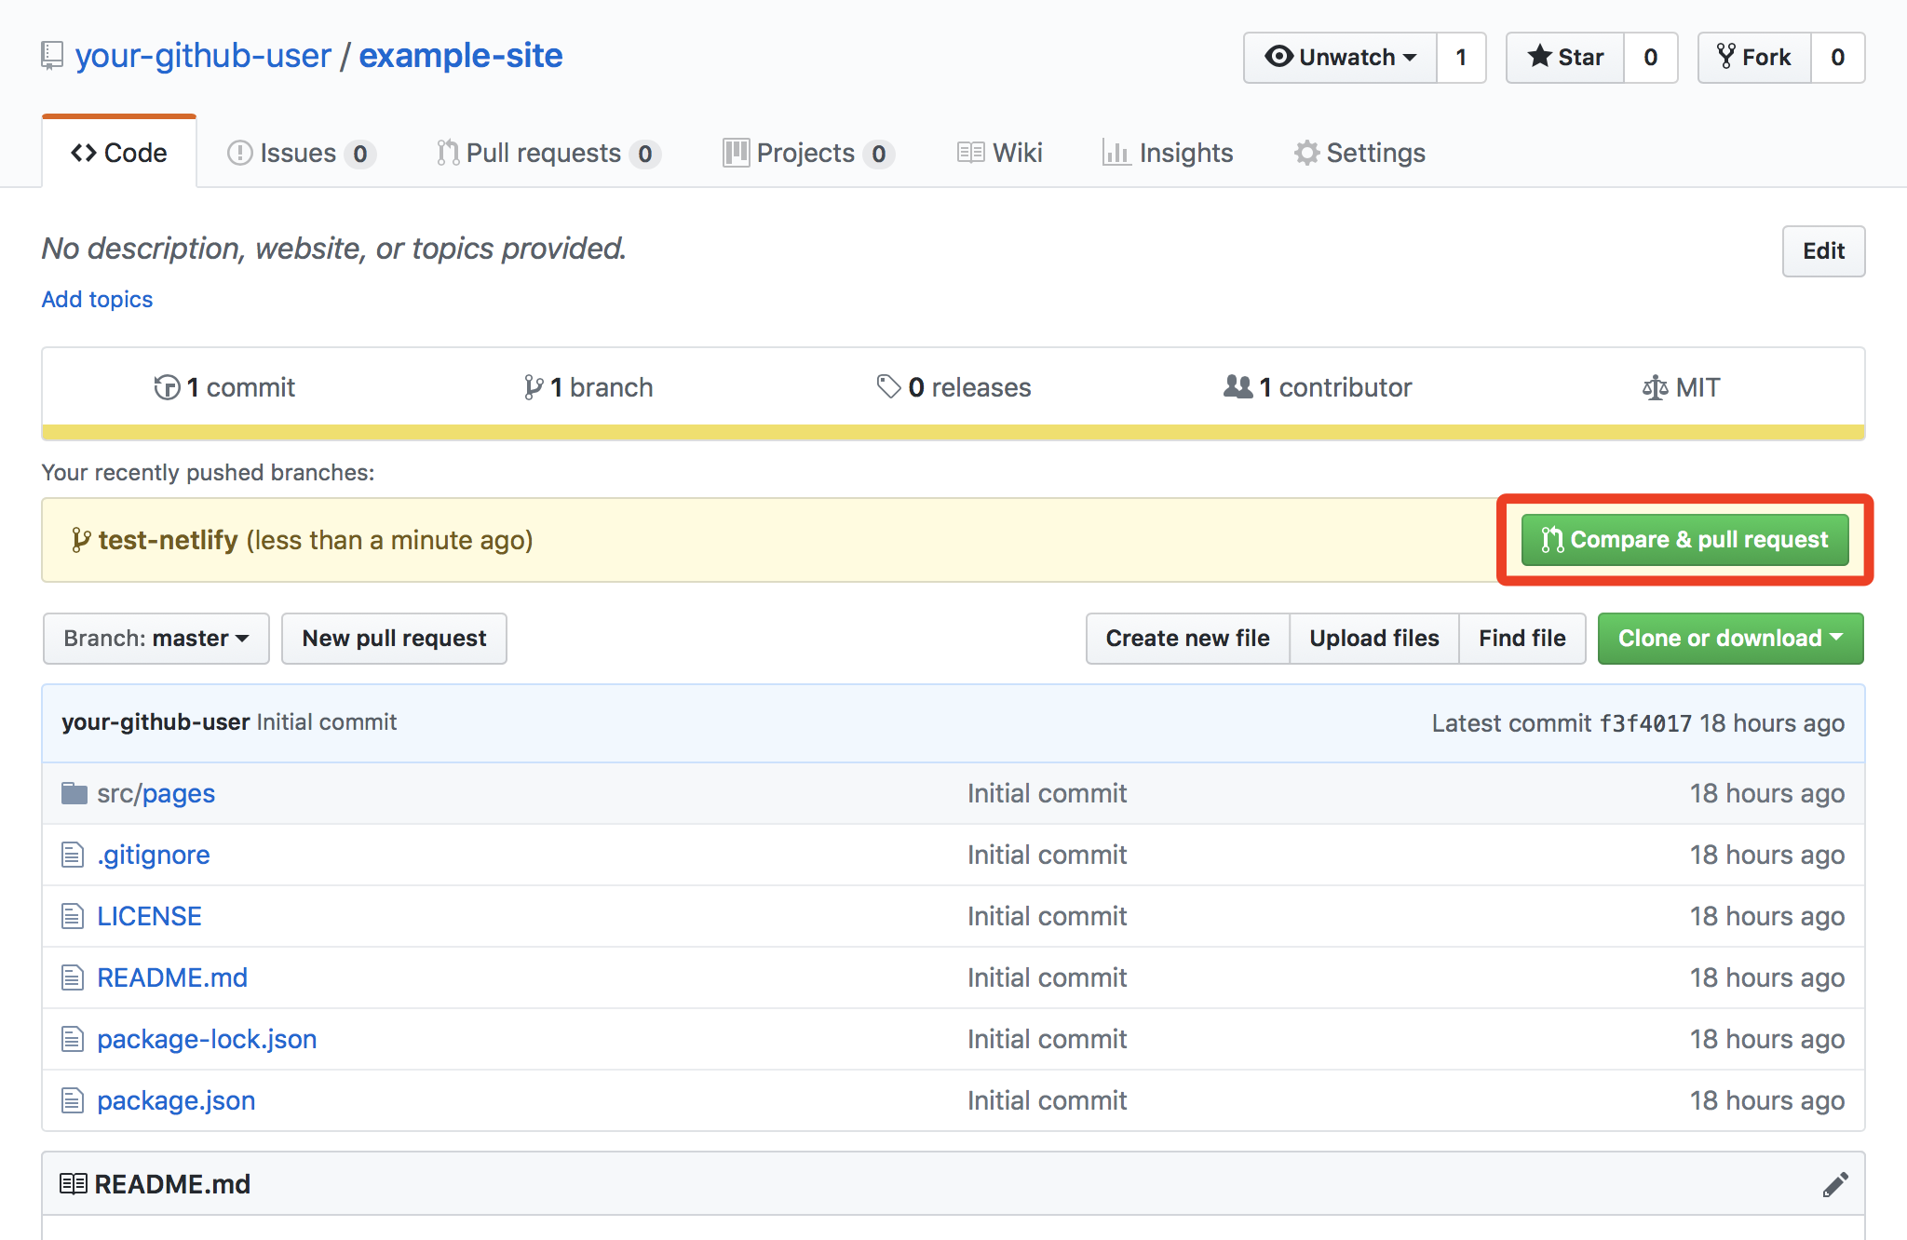Click the branch icon next to test-netlify
The width and height of the screenshot is (1907, 1240).
80,539
